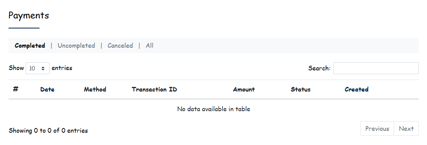Select the No data available row
Image resolution: width=427 pixels, height=145 pixels.
point(214,109)
